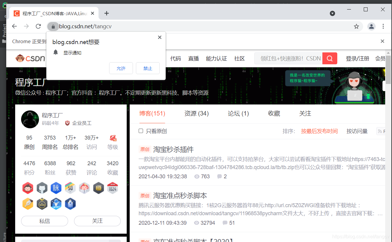Click the rocket badge icon
The width and height of the screenshot is (392, 242).
(x=70, y=204)
